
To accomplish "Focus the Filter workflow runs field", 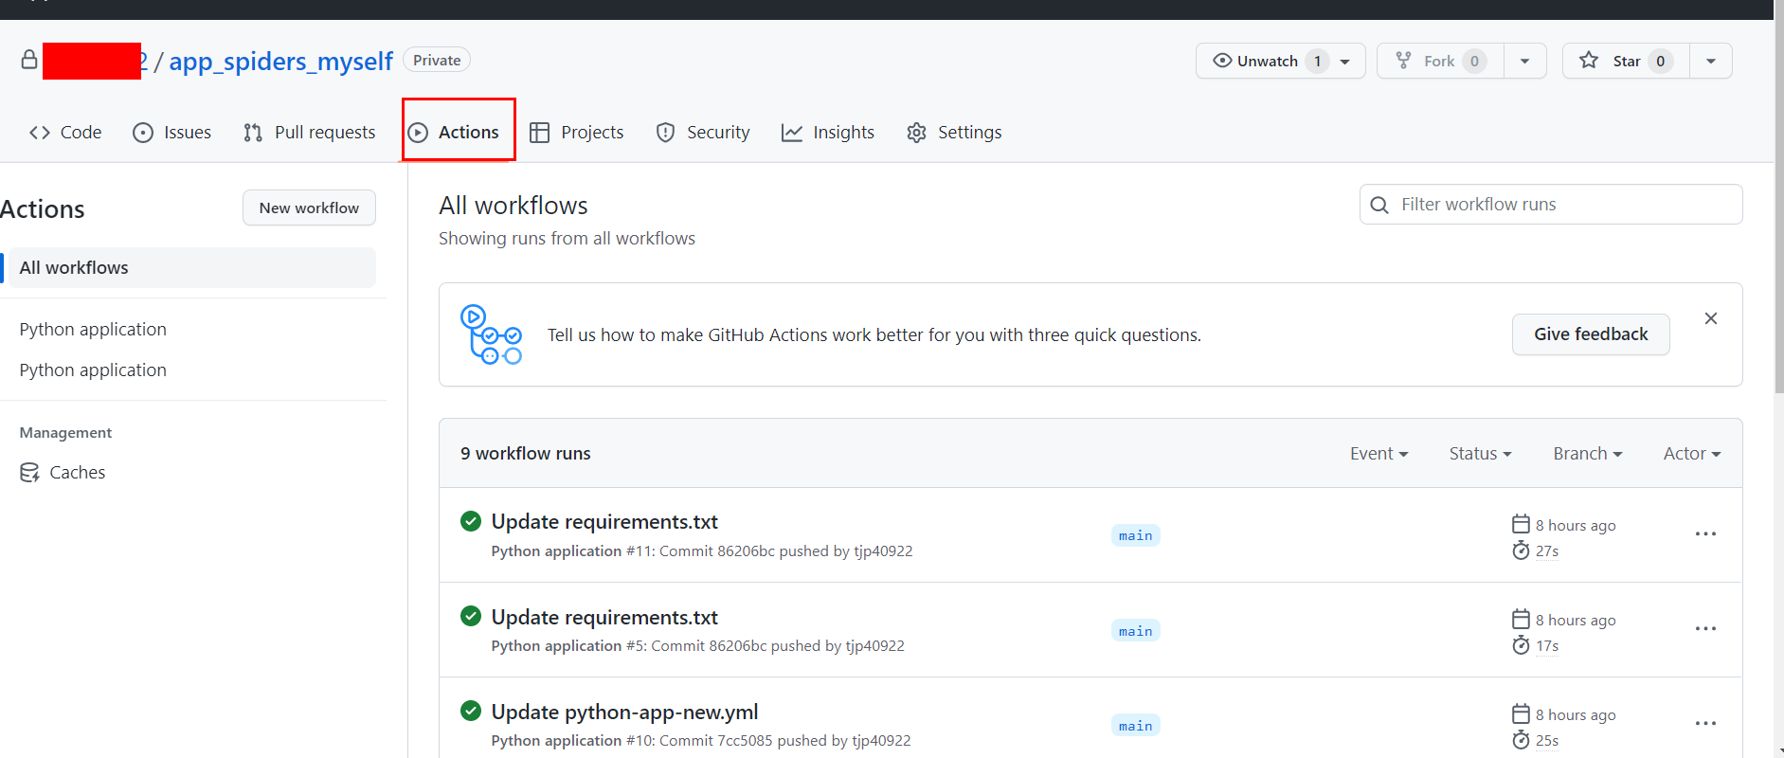I will click(x=1551, y=205).
